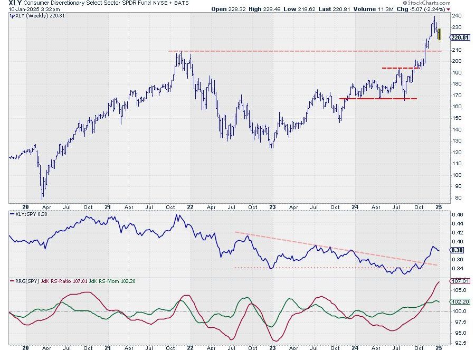The height and width of the screenshot is (350, 475).
Task: Click the XLY:SPY 0.38 legend label
Action: pyautogui.click(x=31, y=214)
